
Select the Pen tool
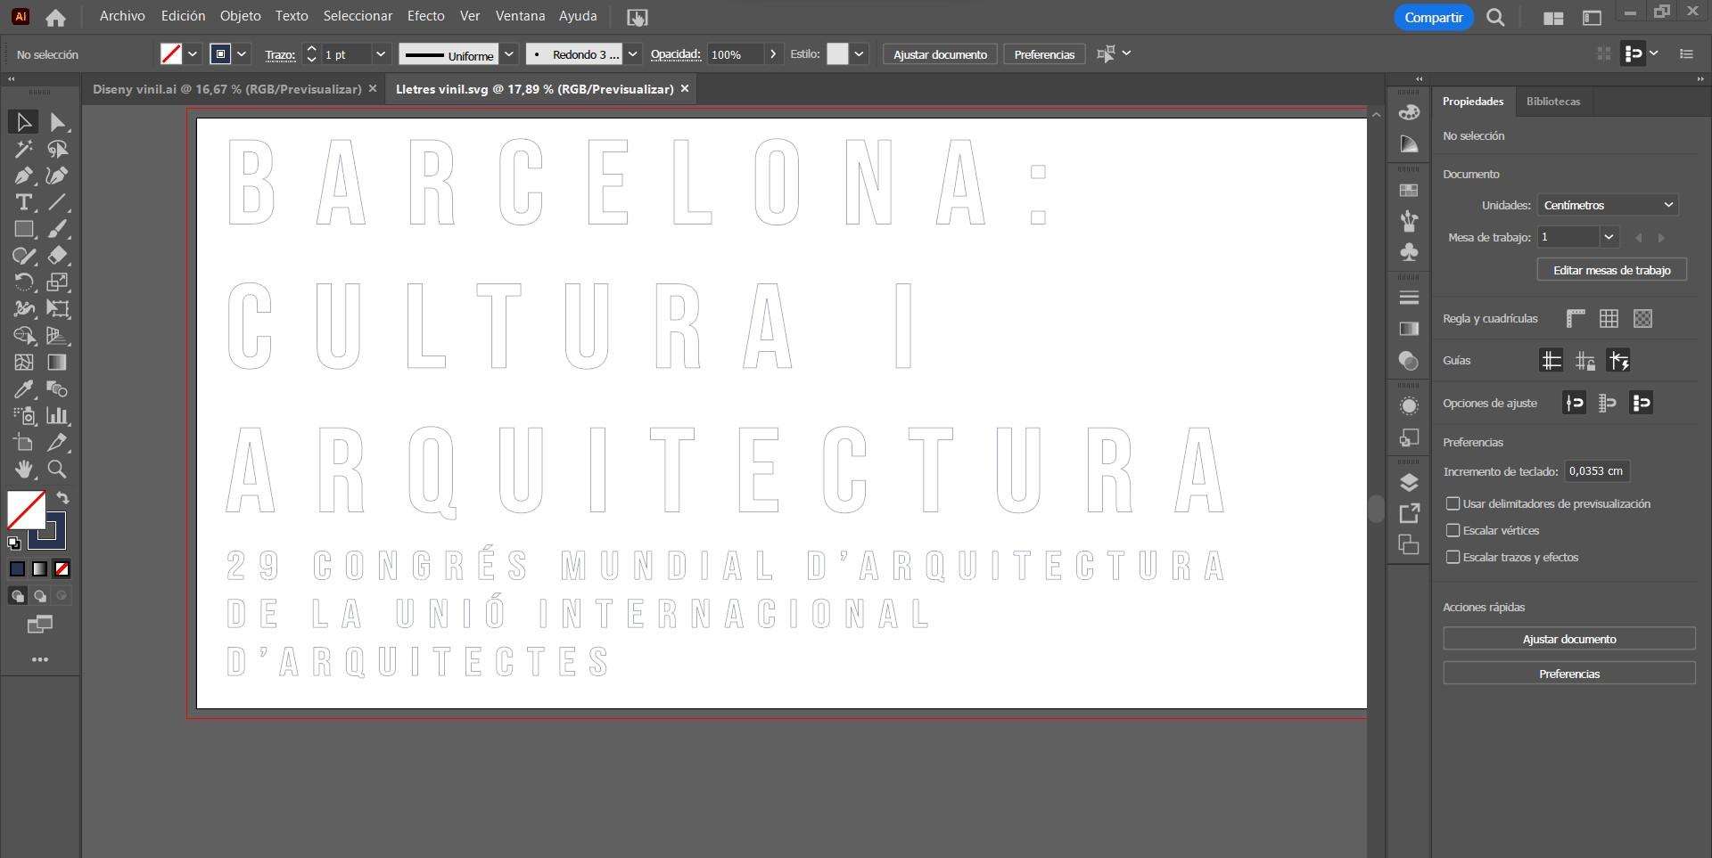pyautogui.click(x=23, y=176)
